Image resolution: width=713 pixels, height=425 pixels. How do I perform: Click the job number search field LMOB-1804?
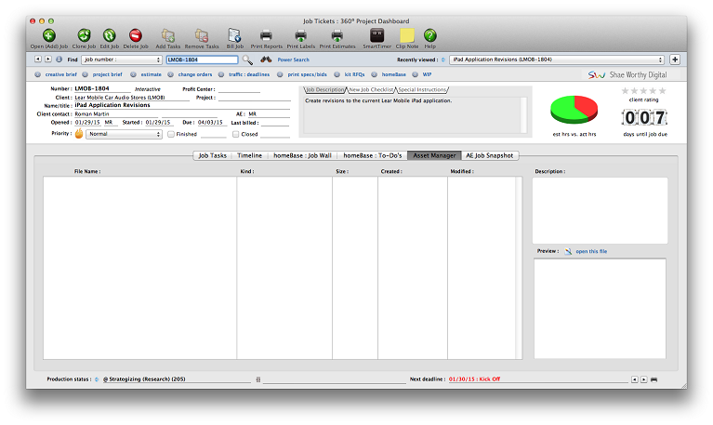point(202,60)
